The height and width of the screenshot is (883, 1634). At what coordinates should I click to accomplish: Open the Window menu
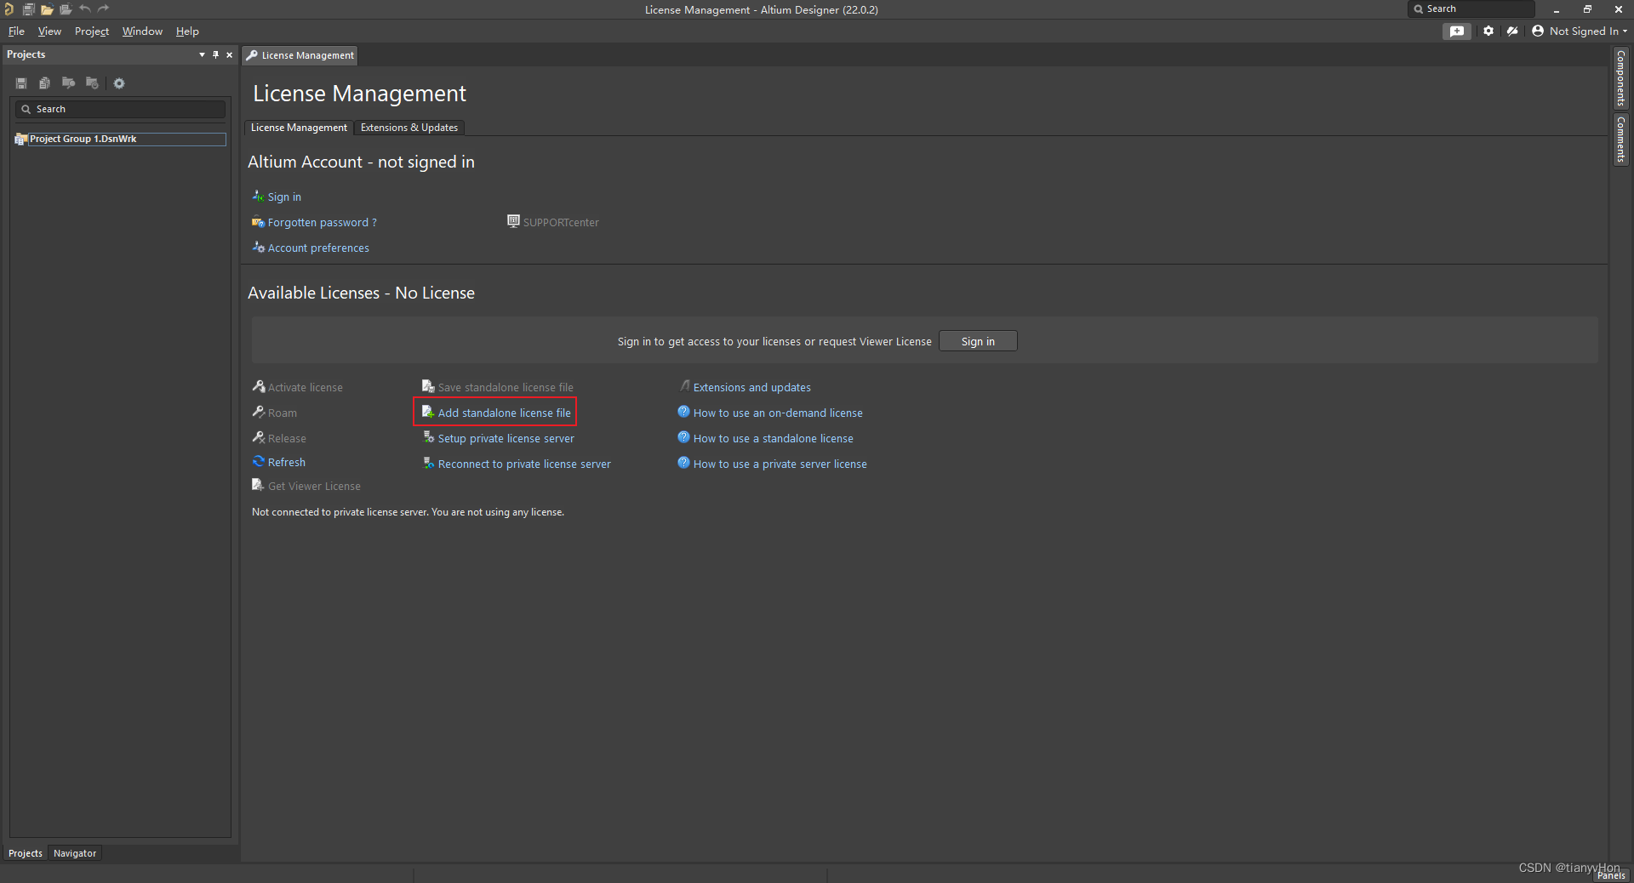(x=142, y=31)
